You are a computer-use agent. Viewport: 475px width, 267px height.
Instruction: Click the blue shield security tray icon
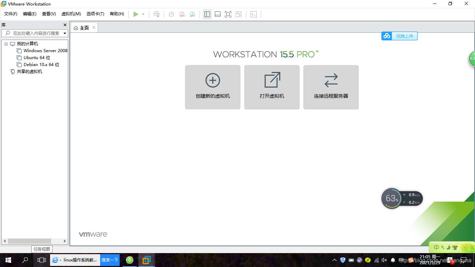[343, 260]
